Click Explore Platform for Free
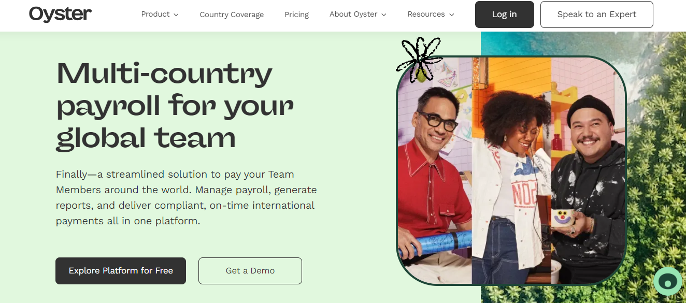Screen dimensions: 686x303 pyautogui.click(x=121, y=271)
